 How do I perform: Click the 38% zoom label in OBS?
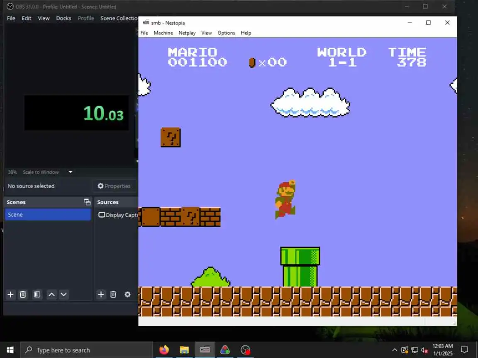(12, 172)
